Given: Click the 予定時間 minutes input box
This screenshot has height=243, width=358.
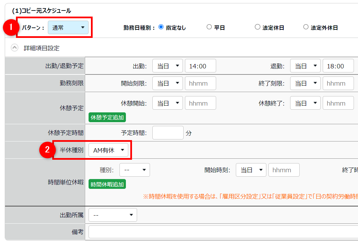Looking at the screenshot, I should [168, 133].
